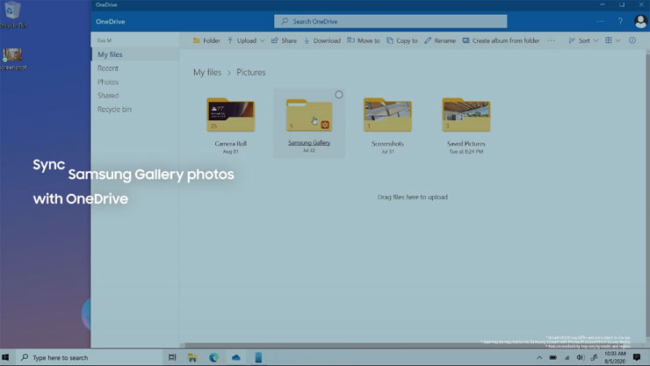Open the Windows Start menu
Screen dimensions: 650x366
pos(5,357)
